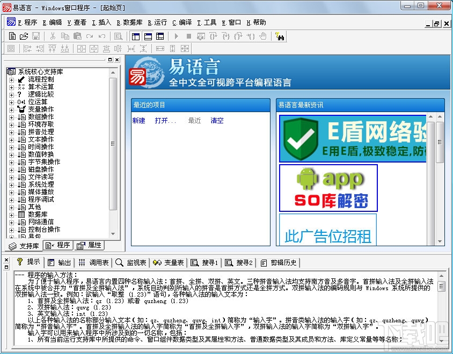Close the left support library panel
Viewport: 453px width, 354px height.
coord(117,60)
